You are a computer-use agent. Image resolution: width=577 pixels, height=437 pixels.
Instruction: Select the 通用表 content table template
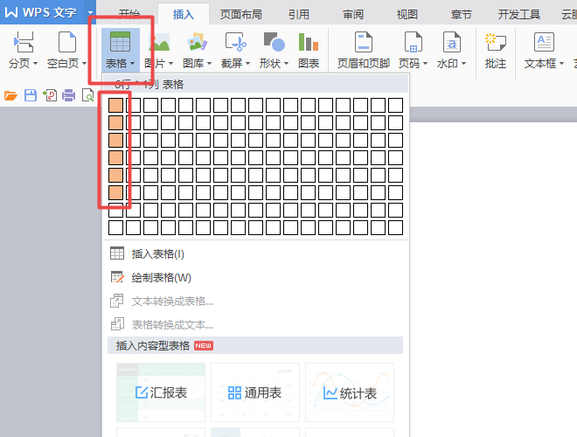255,392
